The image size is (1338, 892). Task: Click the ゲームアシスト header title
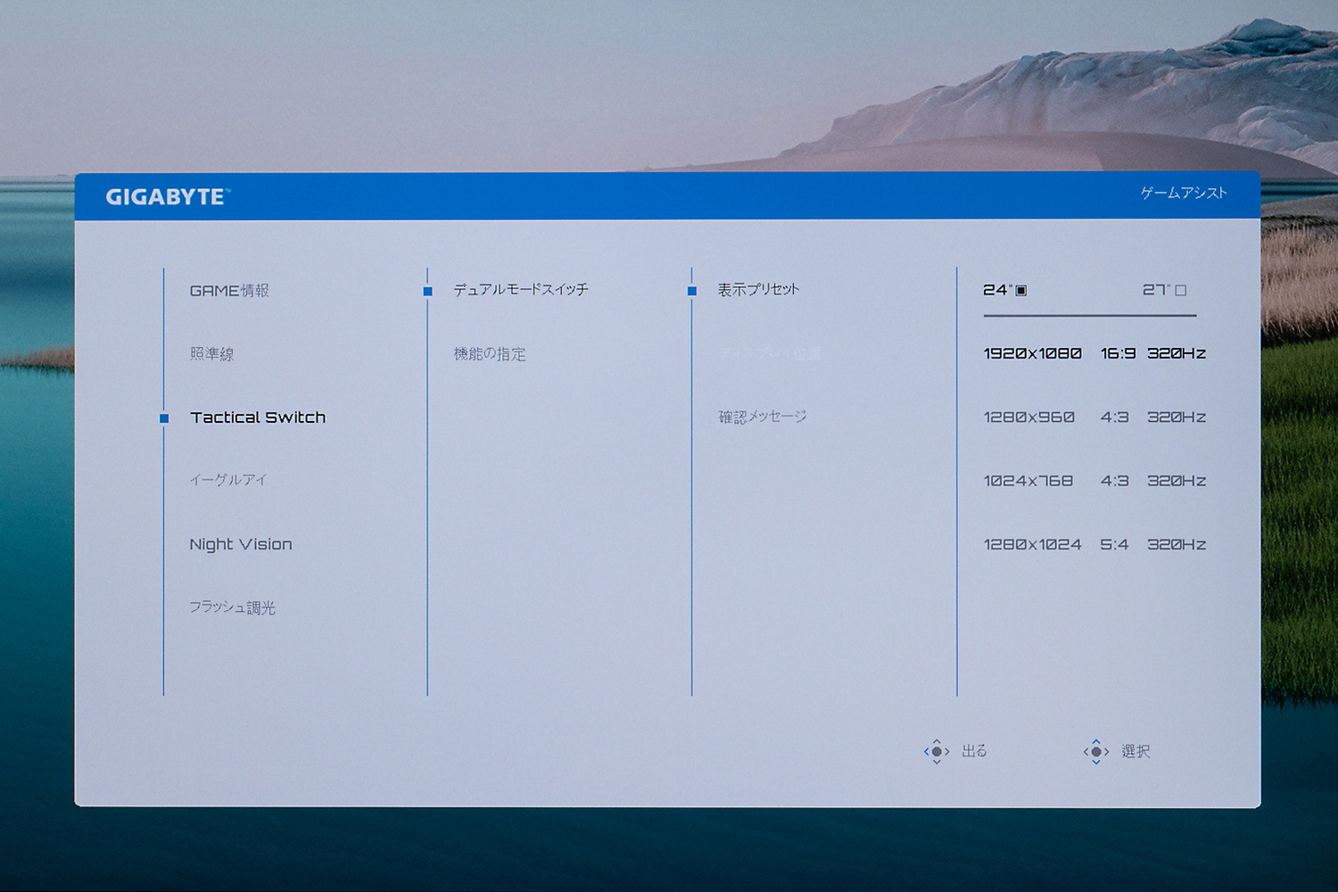pyautogui.click(x=1184, y=193)
